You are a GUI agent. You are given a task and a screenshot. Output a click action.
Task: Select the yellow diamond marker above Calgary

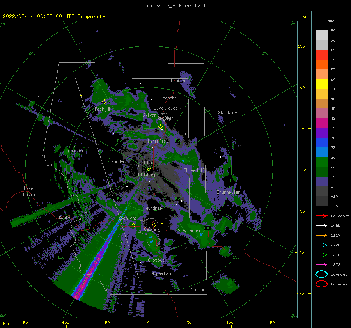point(154,225)
